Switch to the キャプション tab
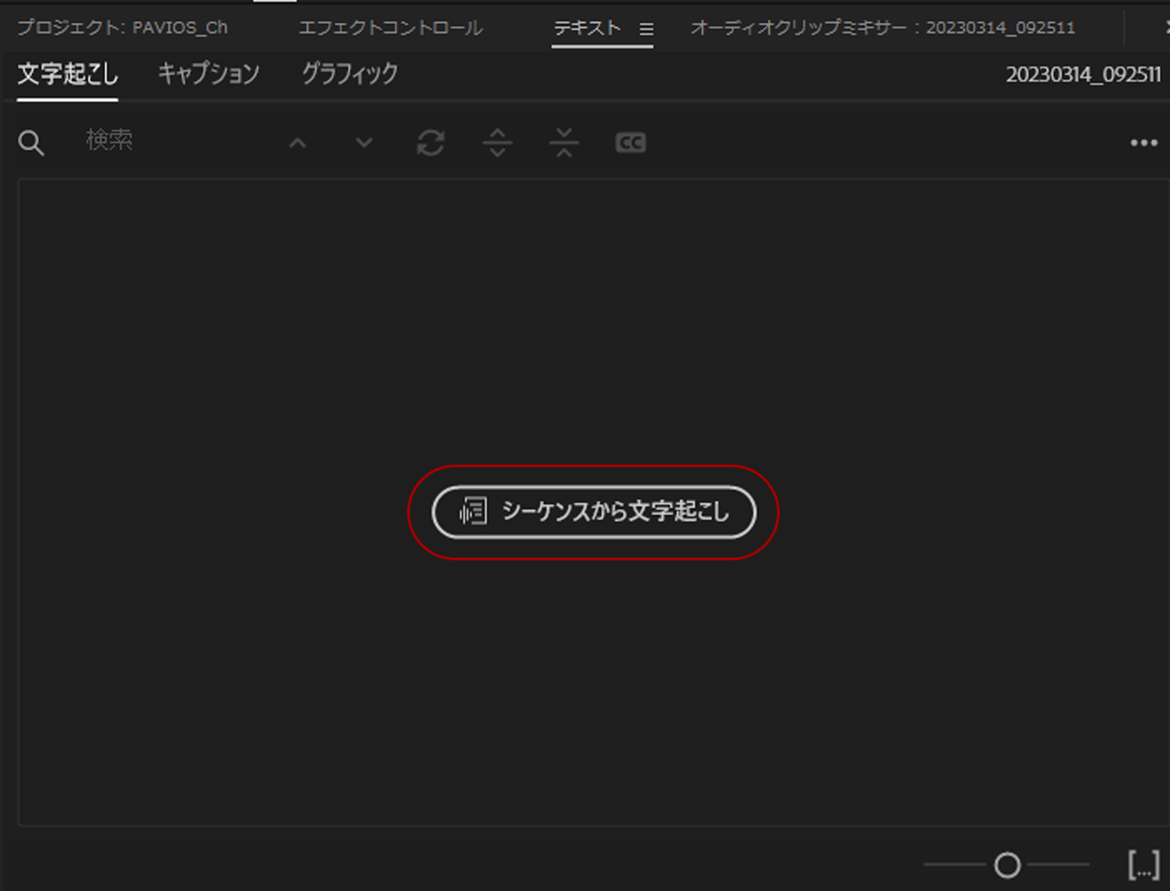 (208, 74)
